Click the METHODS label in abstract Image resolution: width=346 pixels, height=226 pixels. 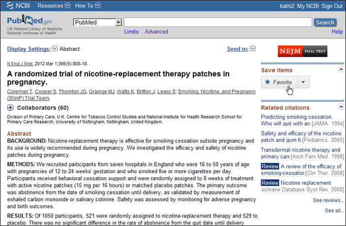[x=21, y=164]
